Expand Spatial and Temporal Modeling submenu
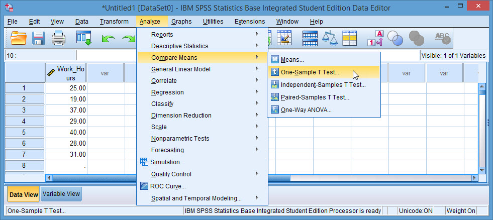The width and height of the screenshot is (493, 220). point(202,198)
